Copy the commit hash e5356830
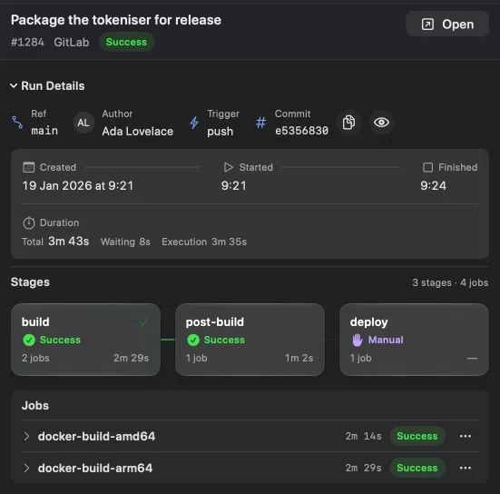Image resolution: width=500 pixels, height=494 pixels. pyautogui.click(x=348, y=123)
